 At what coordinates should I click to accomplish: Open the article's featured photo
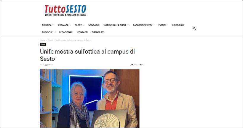(x=89, y=99)
